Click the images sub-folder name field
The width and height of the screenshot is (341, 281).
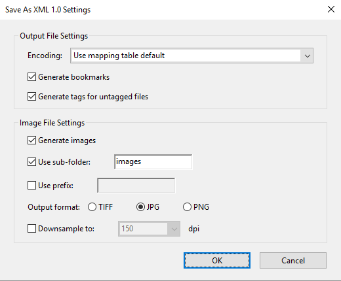point(153,162)
